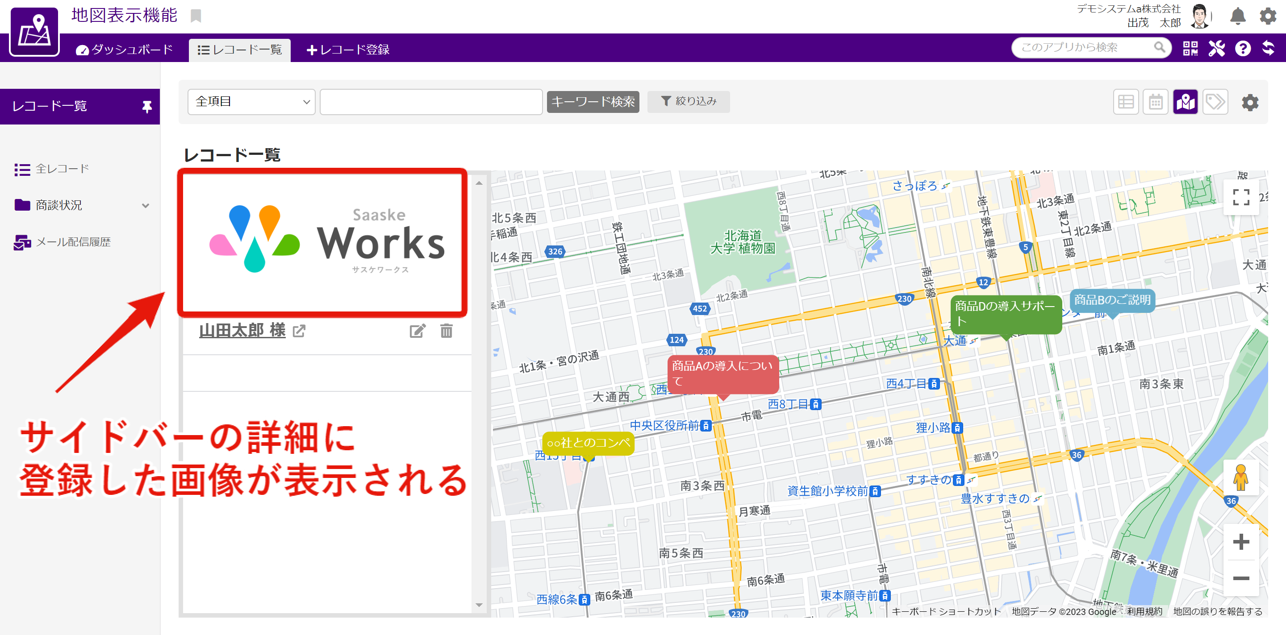Screen dimensions: 1286x635
Task: Switch to map view
Action: [1186, 102]
